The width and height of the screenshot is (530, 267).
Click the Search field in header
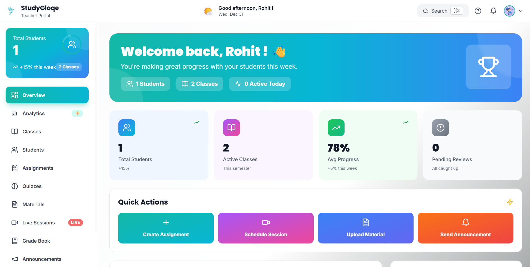[443, 11]
